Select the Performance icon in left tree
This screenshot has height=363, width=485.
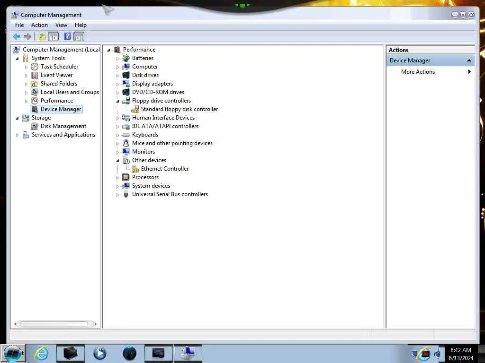[35, 101]
